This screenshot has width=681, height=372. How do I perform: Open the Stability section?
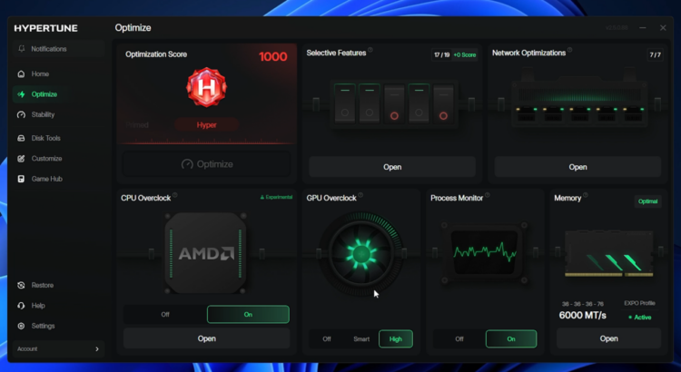coord(59,114)
